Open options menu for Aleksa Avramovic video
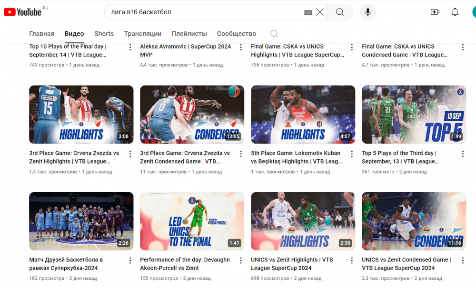476x288 pixels. pos(241,47)
